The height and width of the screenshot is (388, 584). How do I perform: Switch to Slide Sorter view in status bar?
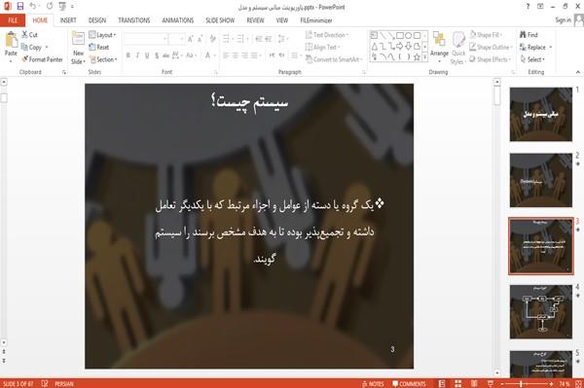458,383
